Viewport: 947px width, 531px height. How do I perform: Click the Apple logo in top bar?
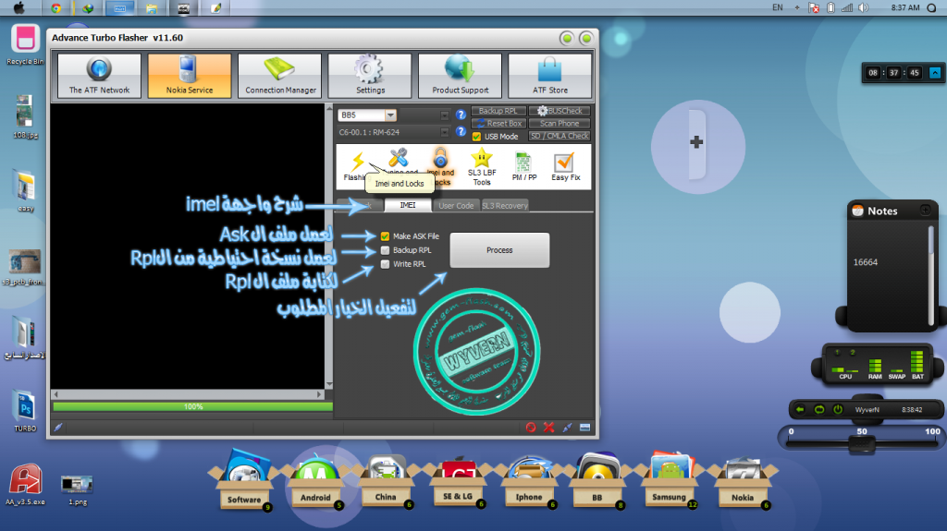pyautogui.click(x=19, y=7)
